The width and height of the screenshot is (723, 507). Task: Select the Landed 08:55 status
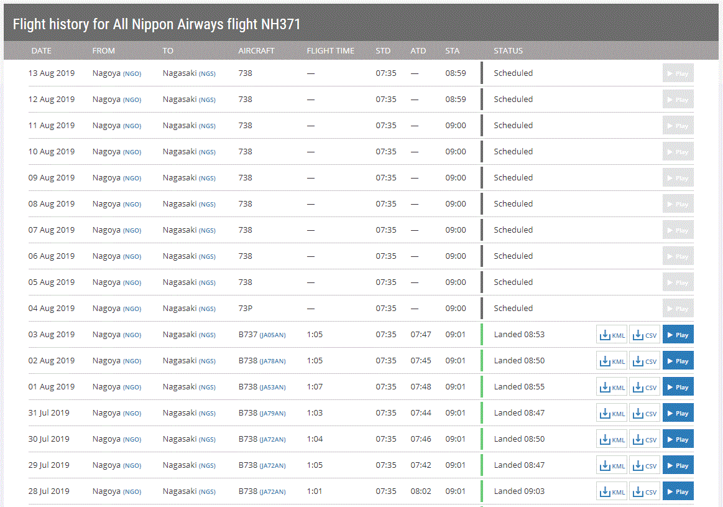[x=519, y=386]
